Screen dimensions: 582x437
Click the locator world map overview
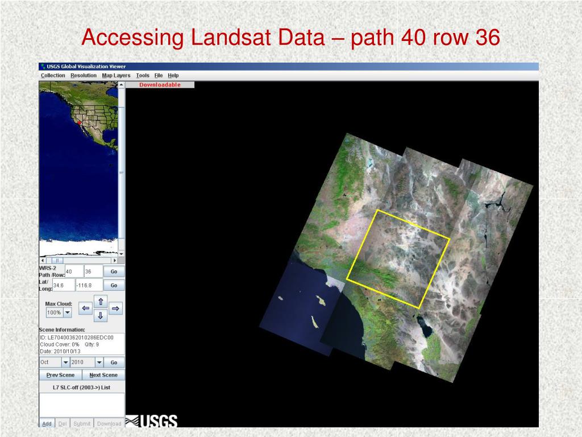[x=78, y=169]
